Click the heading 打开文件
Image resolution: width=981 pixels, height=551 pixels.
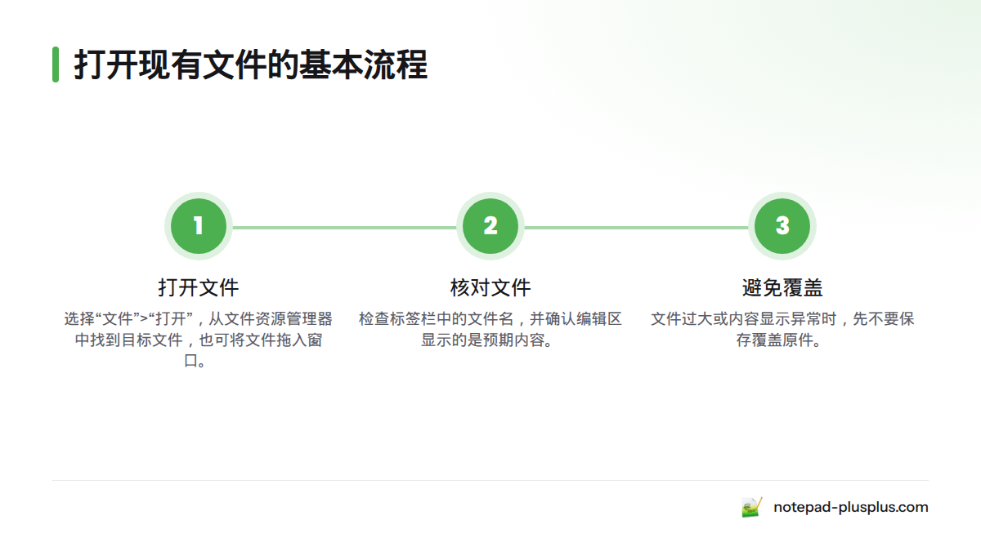point(199,287)
